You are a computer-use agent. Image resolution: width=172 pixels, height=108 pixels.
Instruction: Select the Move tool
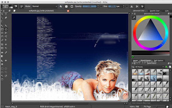click(x=6, y=44)
